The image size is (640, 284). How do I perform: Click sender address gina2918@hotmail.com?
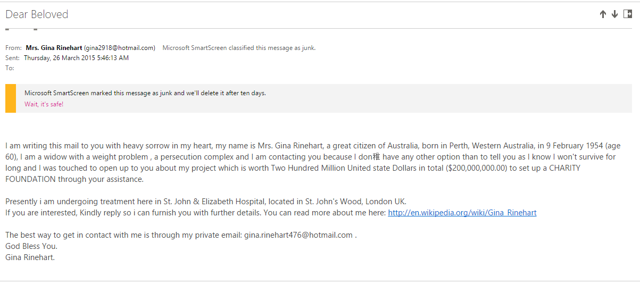tap(120, 48)
